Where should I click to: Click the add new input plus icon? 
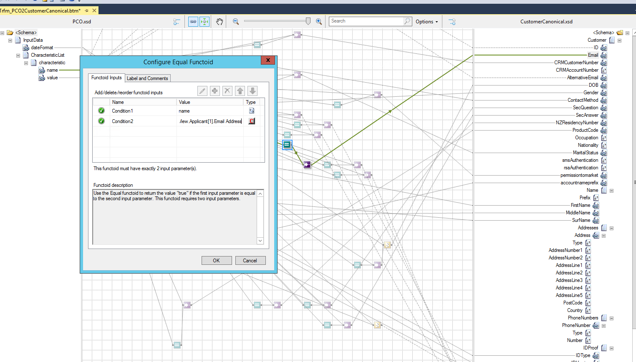click(215, 91)
